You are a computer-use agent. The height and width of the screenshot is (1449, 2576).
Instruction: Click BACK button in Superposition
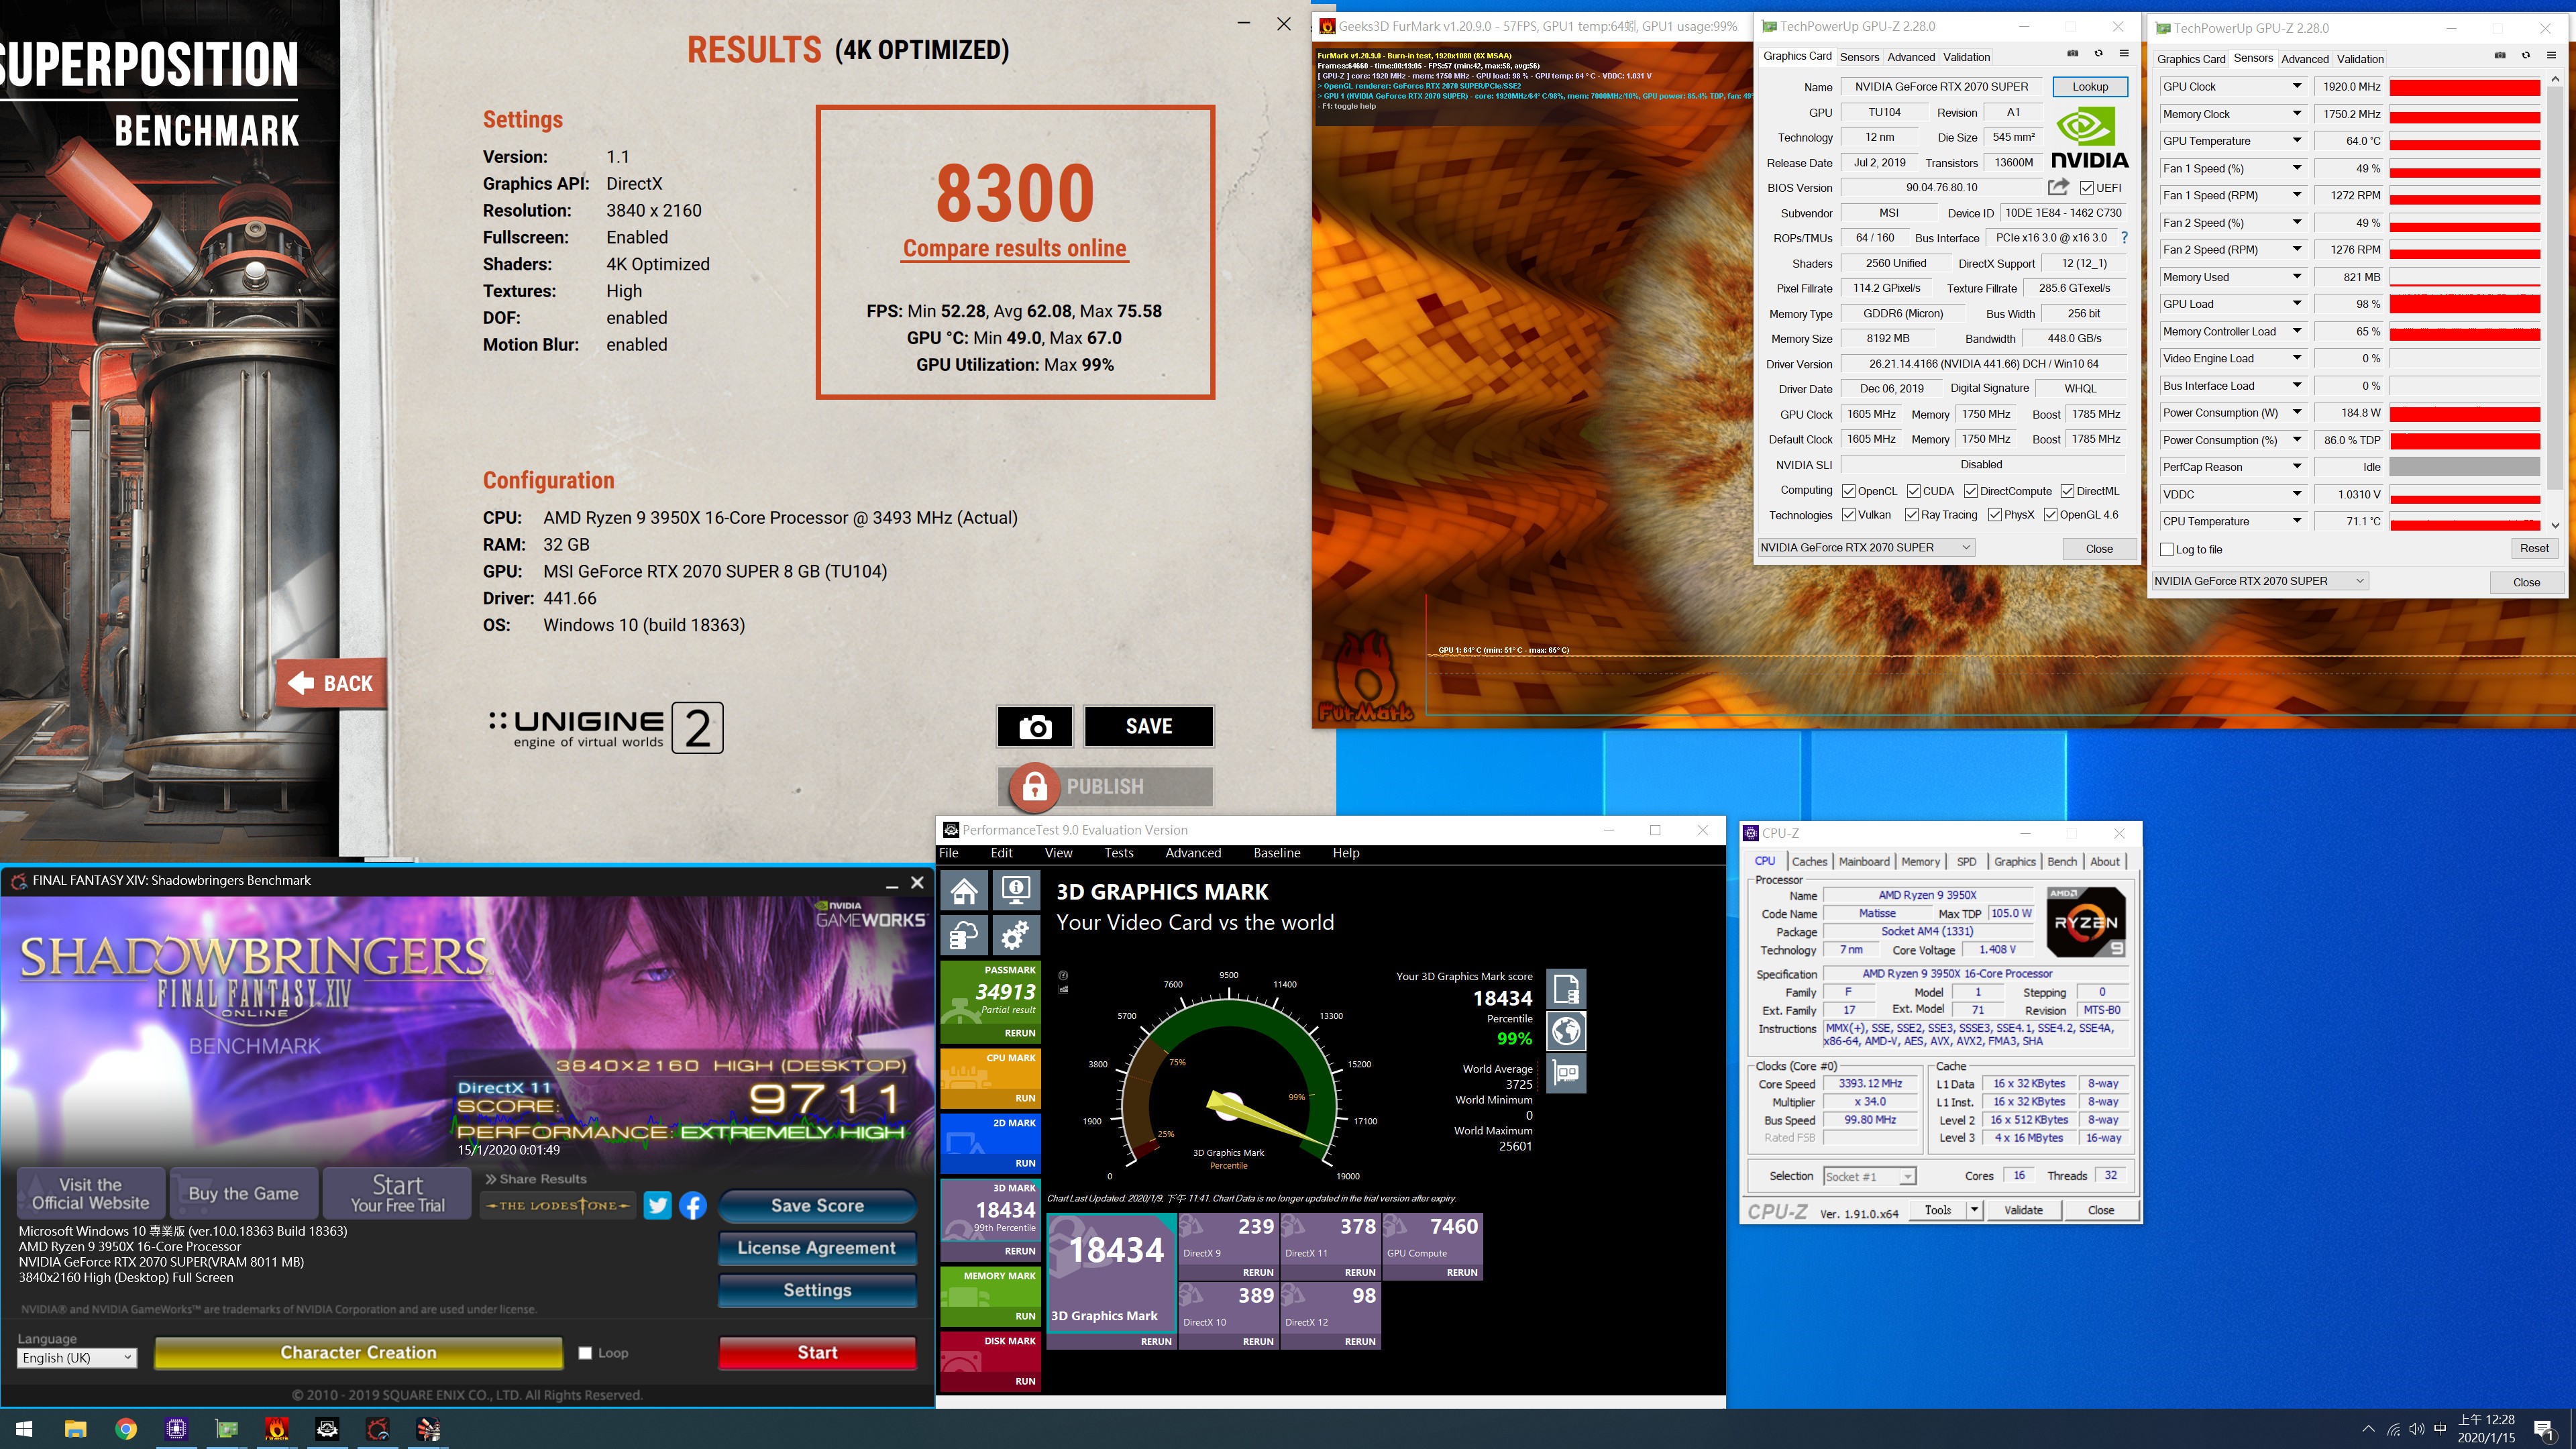point(331,683)
